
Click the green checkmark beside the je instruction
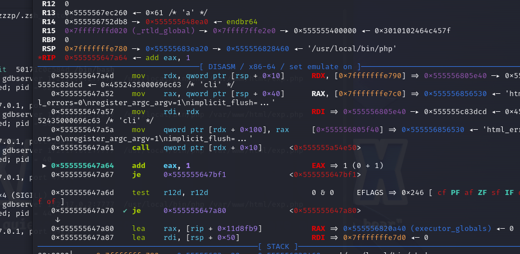(x=125, y=211)
